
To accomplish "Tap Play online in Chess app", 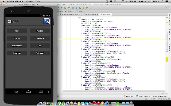I will coord(40,38).
